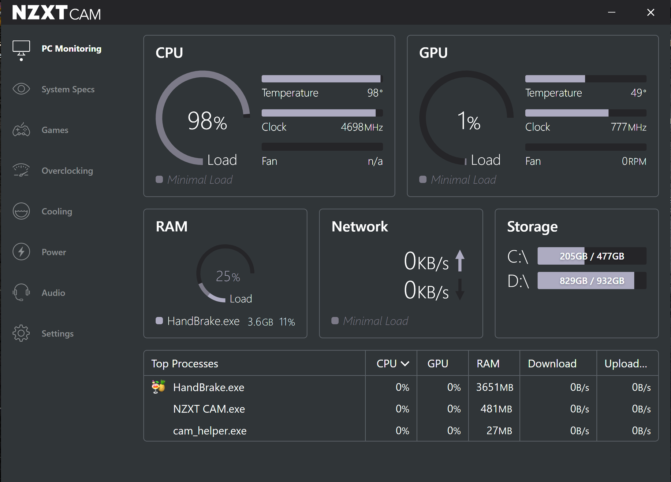Screen dimensions: 671x482
Task: Click the CPU card Minimal Load indicator
Action: [194, 180]
